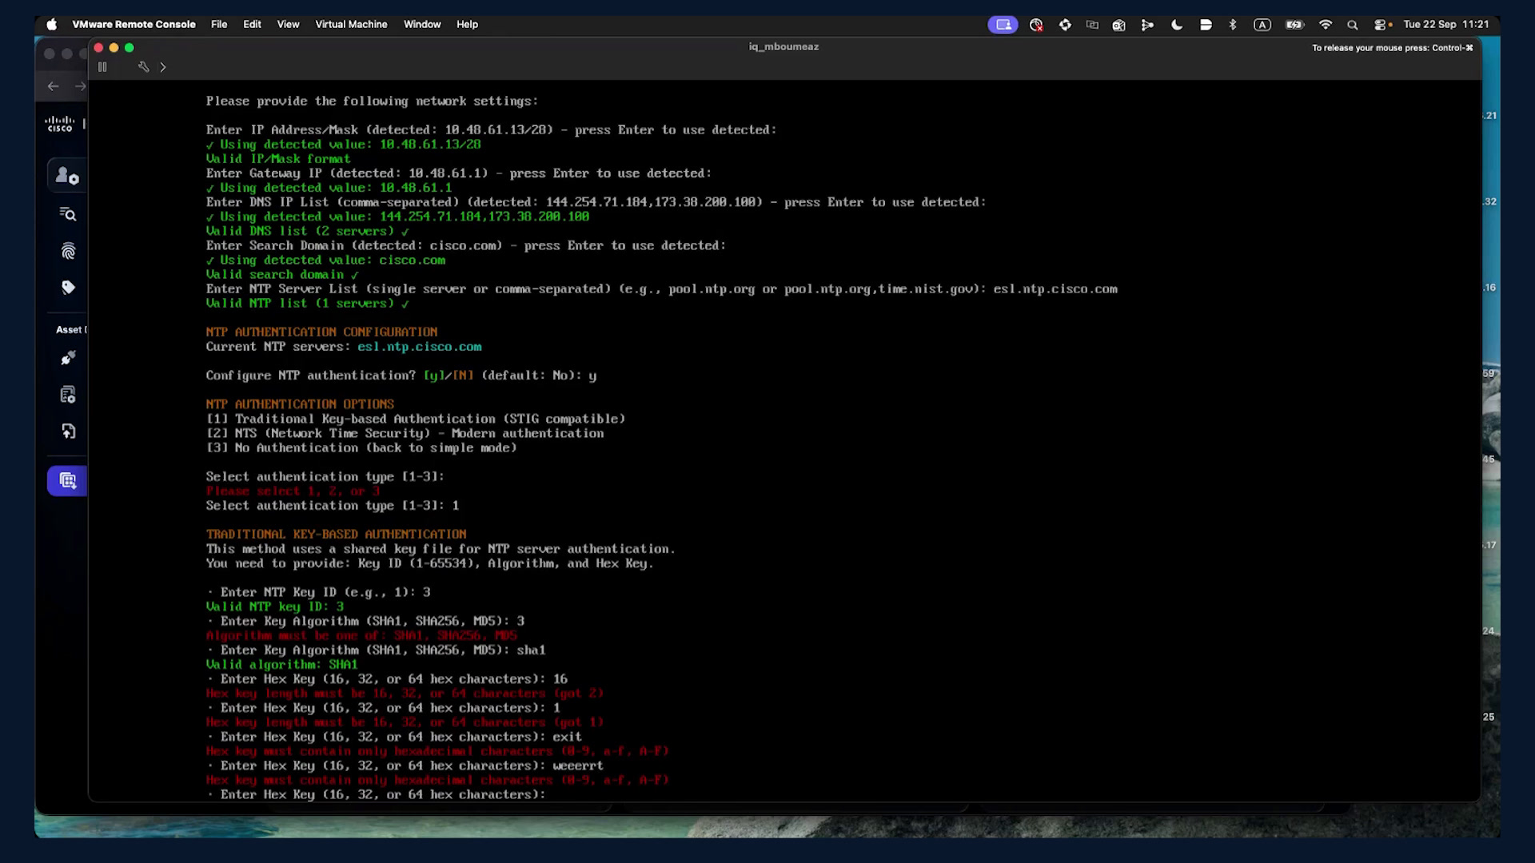Screen dimensions: 1535x863
Task: Open the list search icon in the Cisco sidebar
Action: point(68,214)
